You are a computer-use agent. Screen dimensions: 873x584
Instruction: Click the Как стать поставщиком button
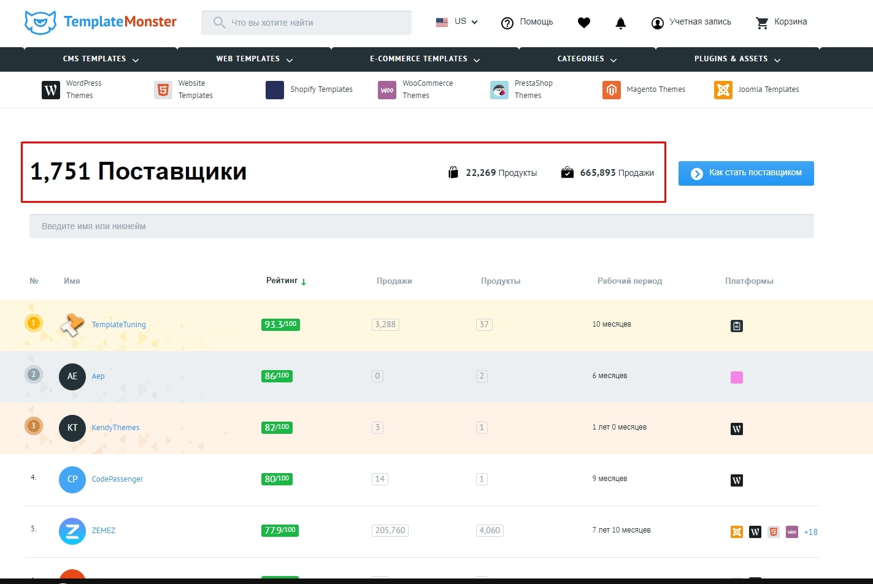point(745,173)
